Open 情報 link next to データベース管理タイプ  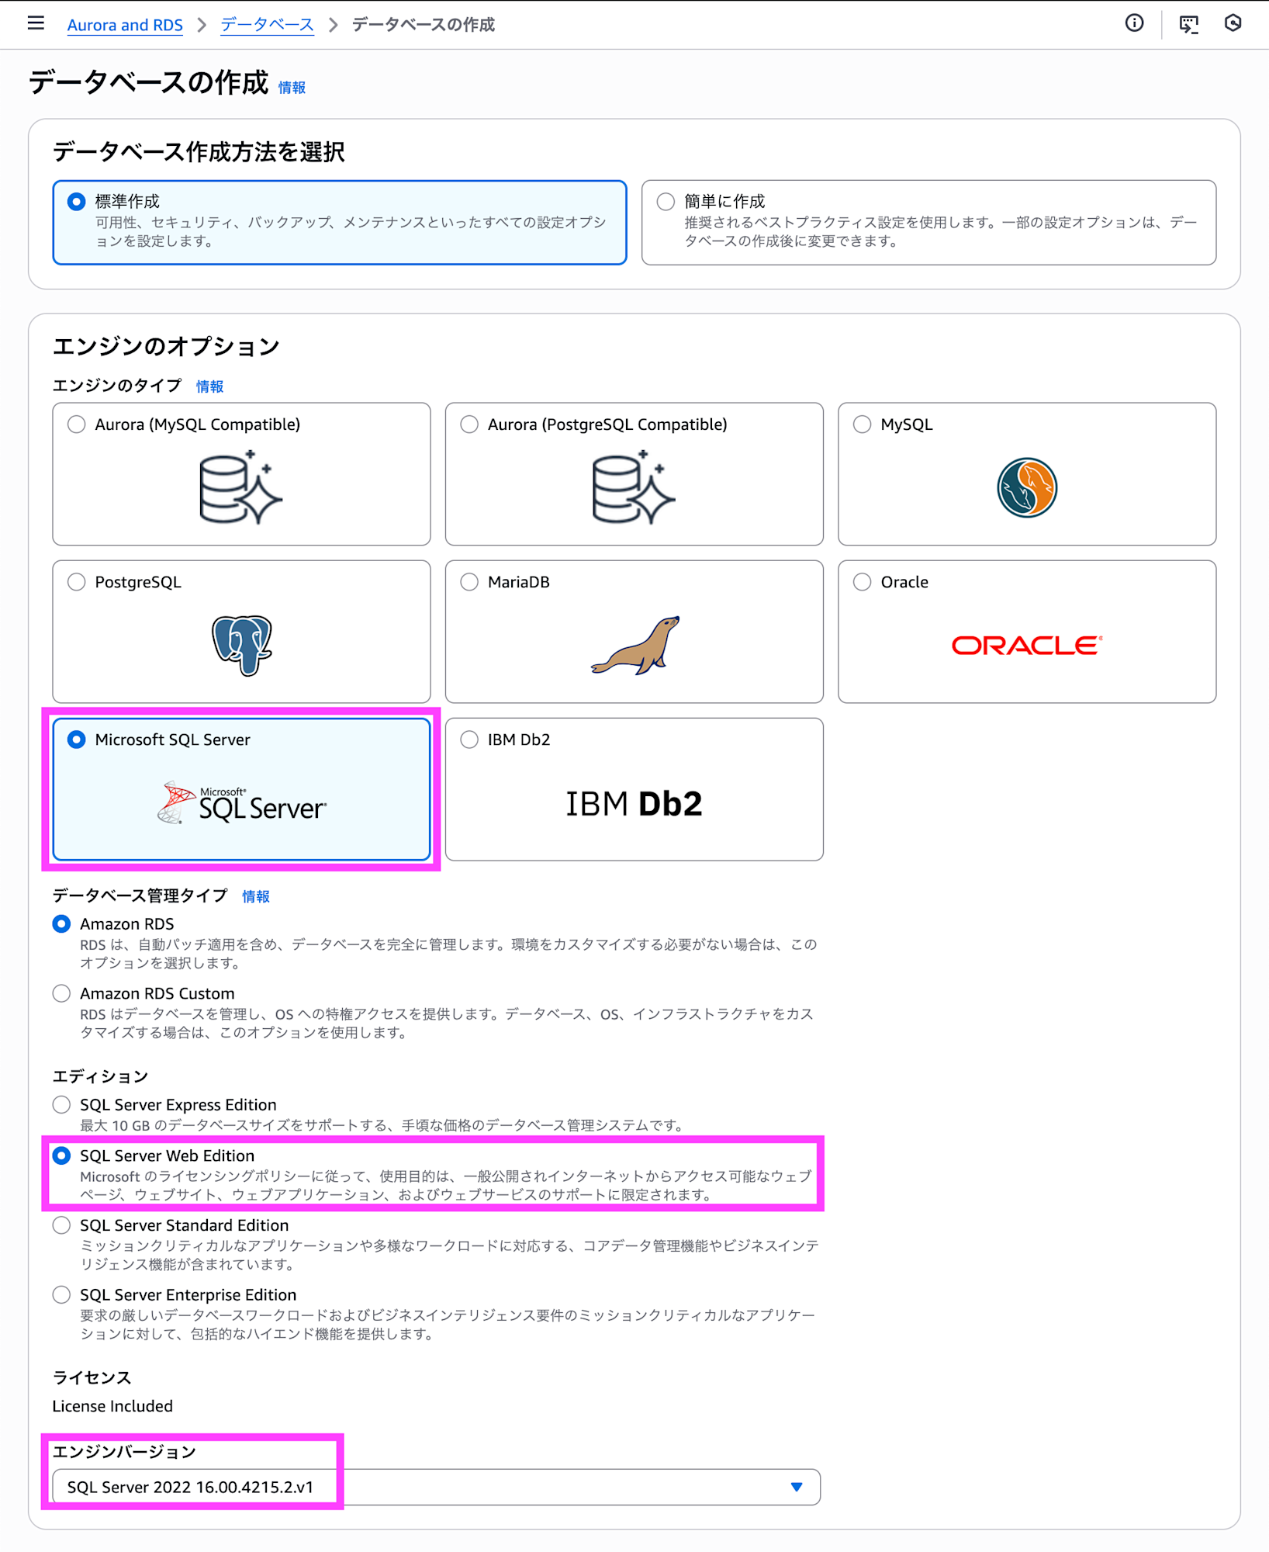click(x=255, y=896)
